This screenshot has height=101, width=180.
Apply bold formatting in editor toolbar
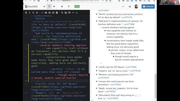pos(26,13)
